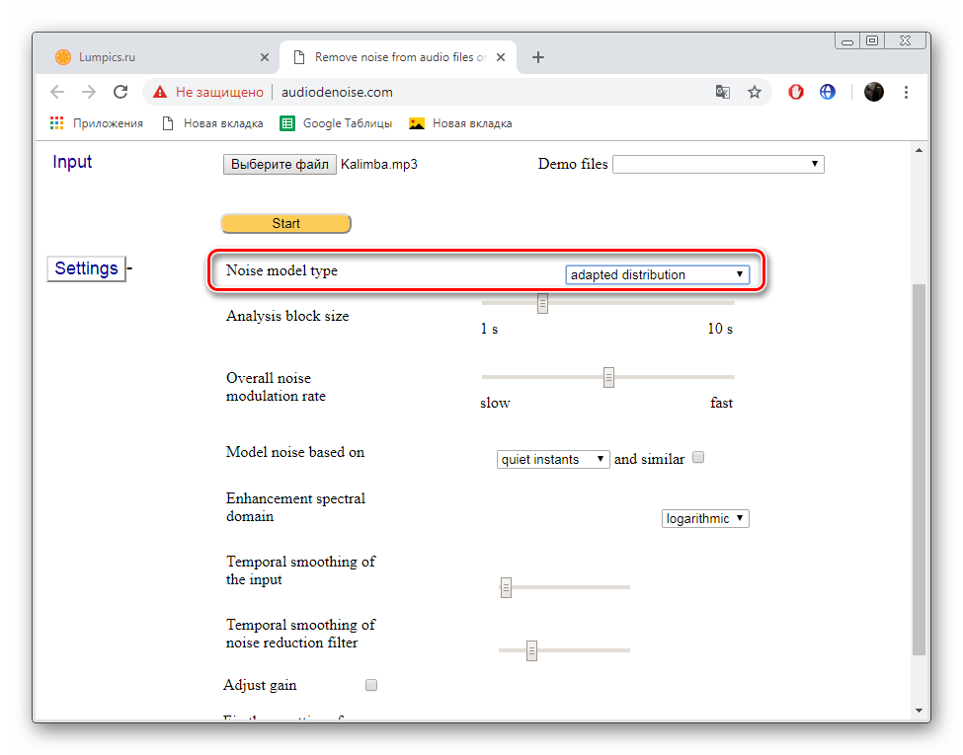The width and height of the screenshot is (963, 755).
Task: Open a new browser tab
Action: tap(538, 57)
